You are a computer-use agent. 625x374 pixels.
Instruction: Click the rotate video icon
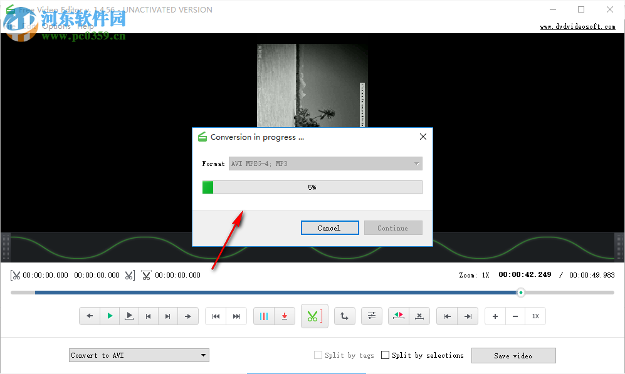tap(344, 316)
